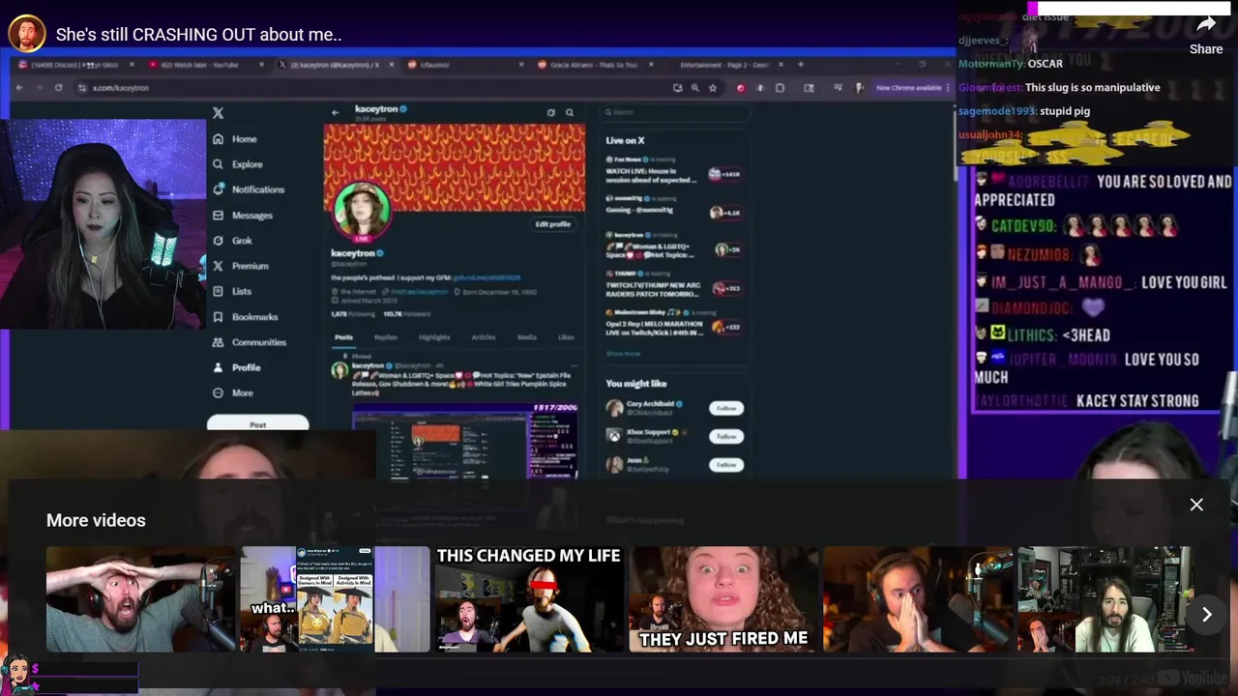Play the suggested video captioned "what.."
1238x696 pixels.
[x=336, y=599]
